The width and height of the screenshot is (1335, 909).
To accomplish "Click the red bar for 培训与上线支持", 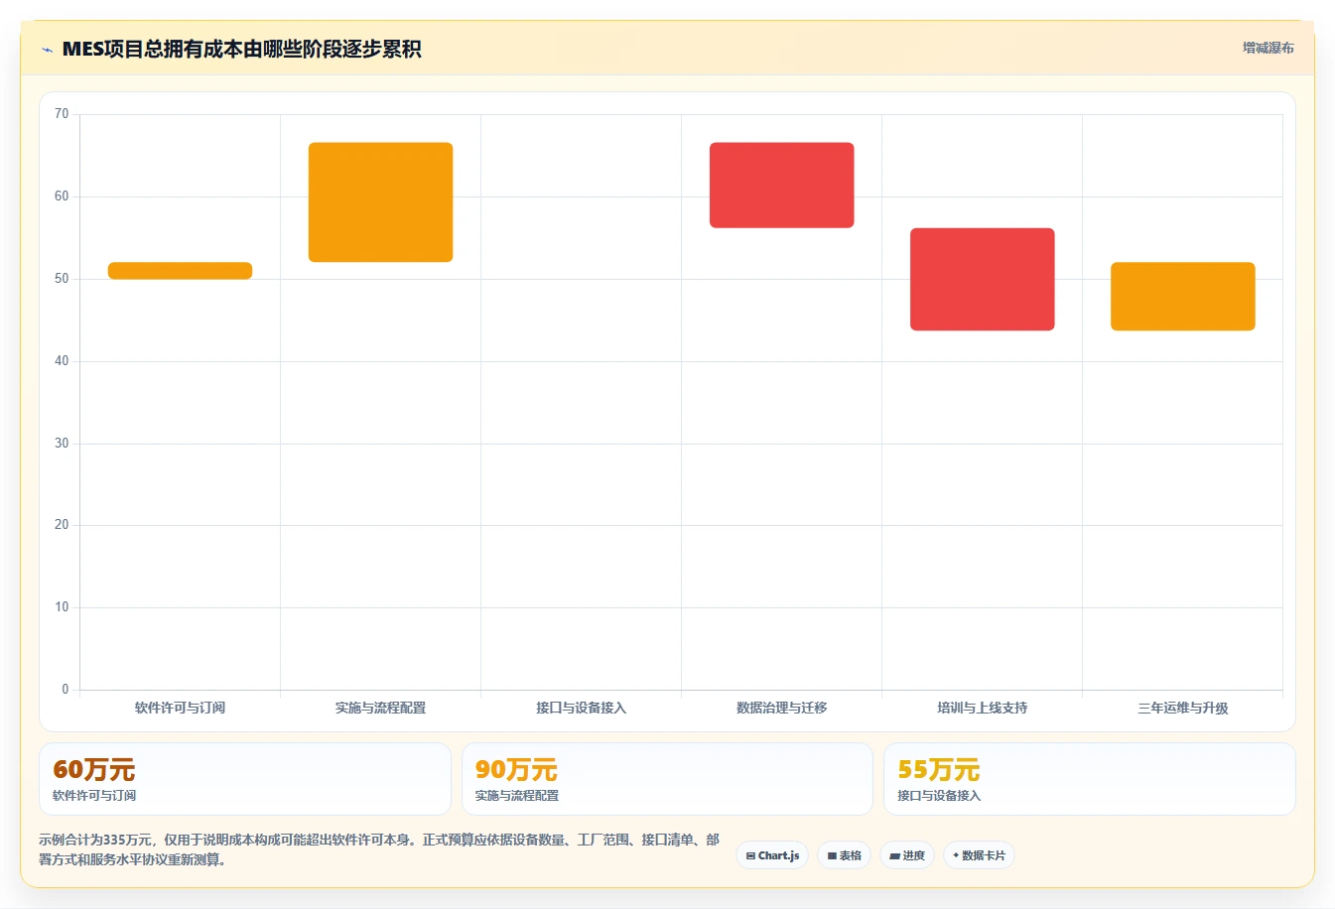I will pos(982,280).
